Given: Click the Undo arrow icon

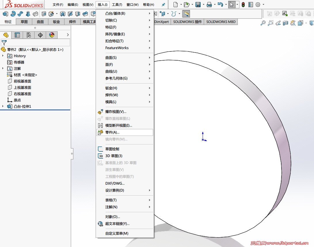Looking at the screenshot, I should pos(220,4).
